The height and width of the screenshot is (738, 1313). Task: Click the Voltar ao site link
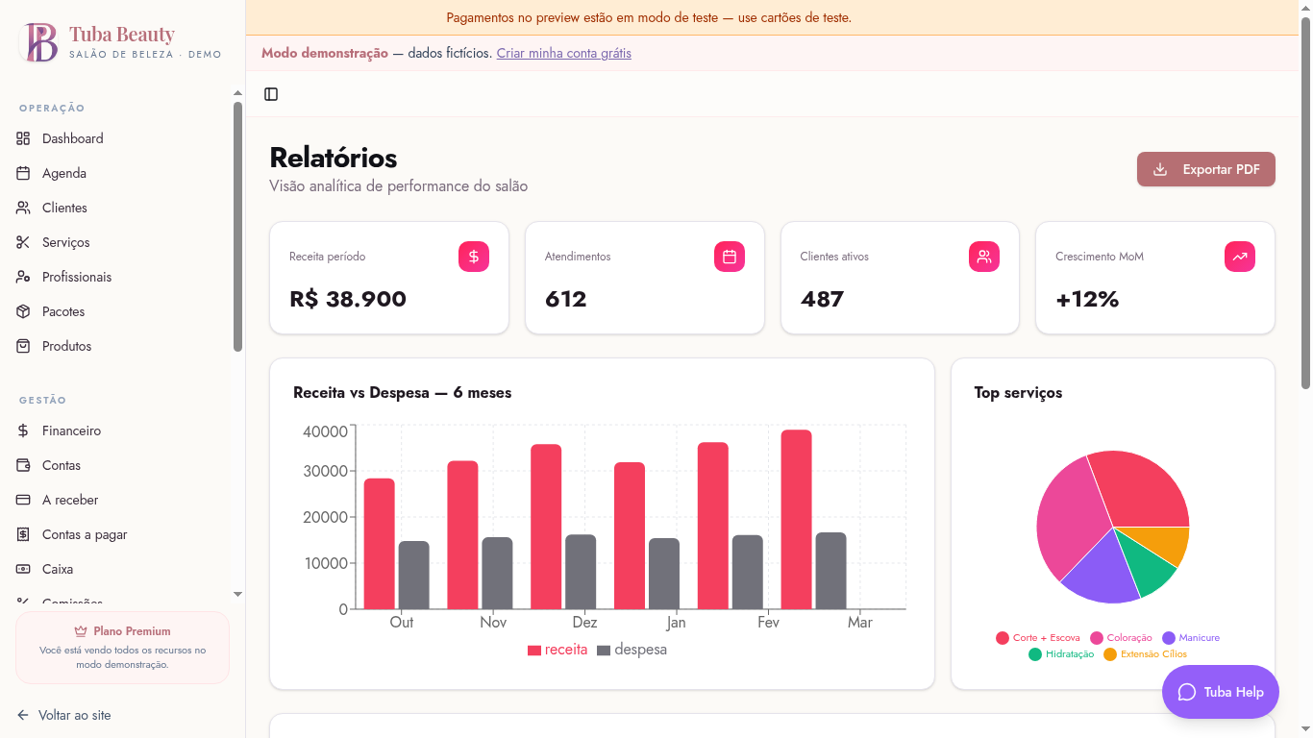(x=64, y=715)
